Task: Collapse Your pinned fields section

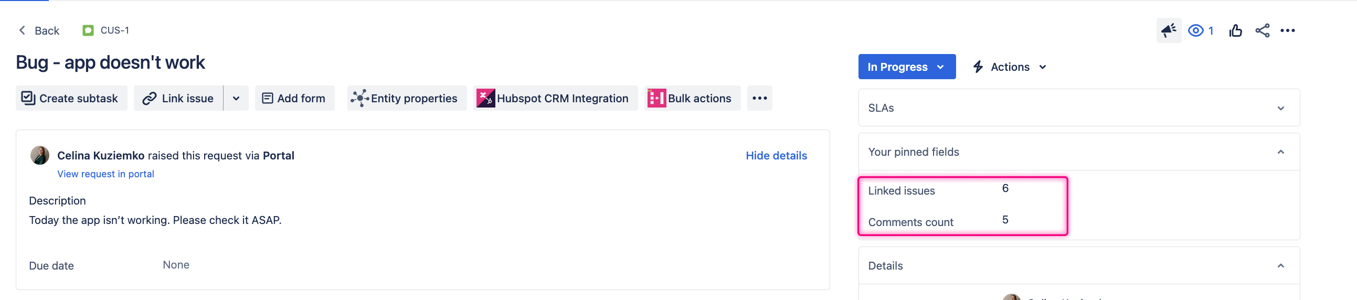Action: tap(1280, 152)
